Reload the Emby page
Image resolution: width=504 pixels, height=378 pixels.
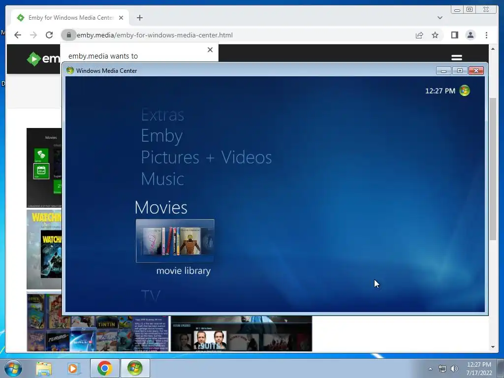click(49, 35)
